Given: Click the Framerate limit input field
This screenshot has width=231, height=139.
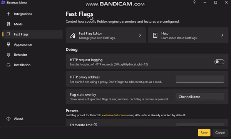Looking at the screenshot, I should (x=200, y=125).
